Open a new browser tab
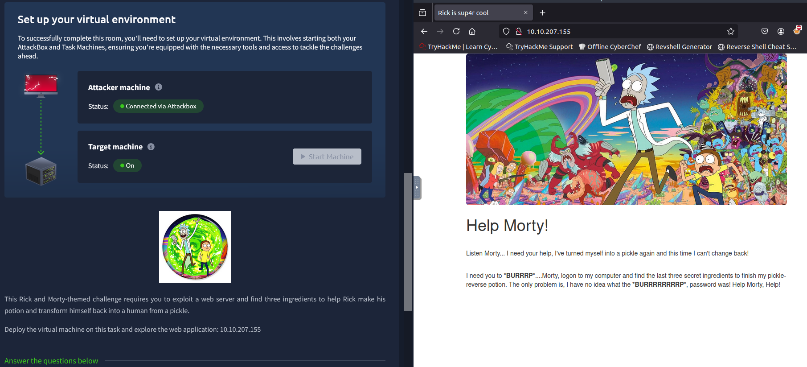The height and width of the screenshot is (367, 807). (542, 12)
